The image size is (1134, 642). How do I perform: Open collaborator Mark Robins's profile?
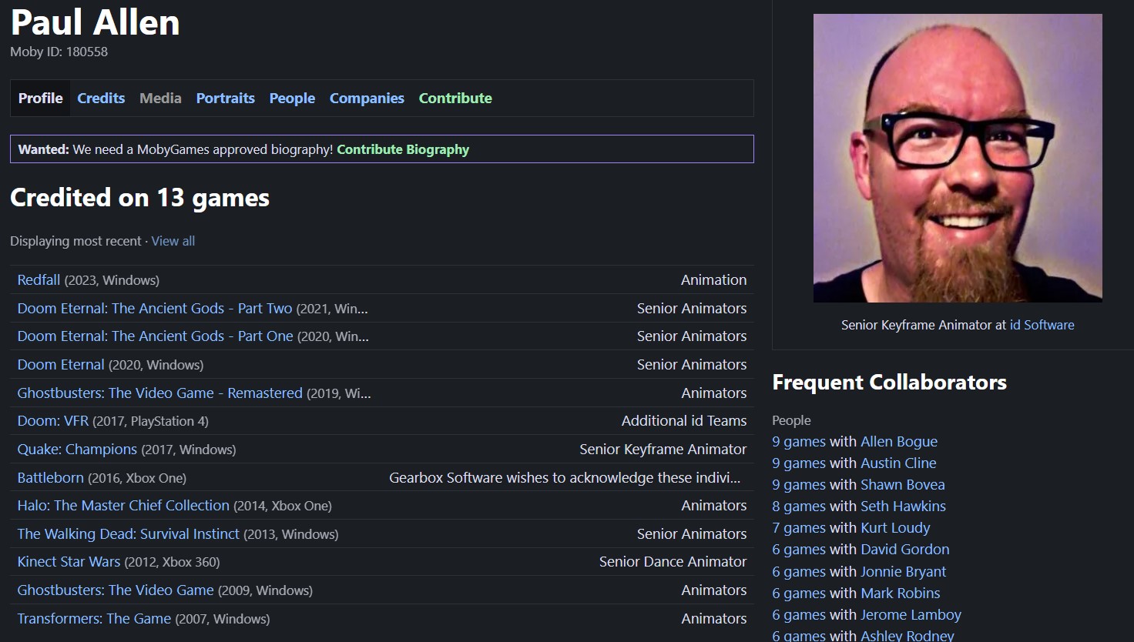pyautogui.click(x=901, y=594)
